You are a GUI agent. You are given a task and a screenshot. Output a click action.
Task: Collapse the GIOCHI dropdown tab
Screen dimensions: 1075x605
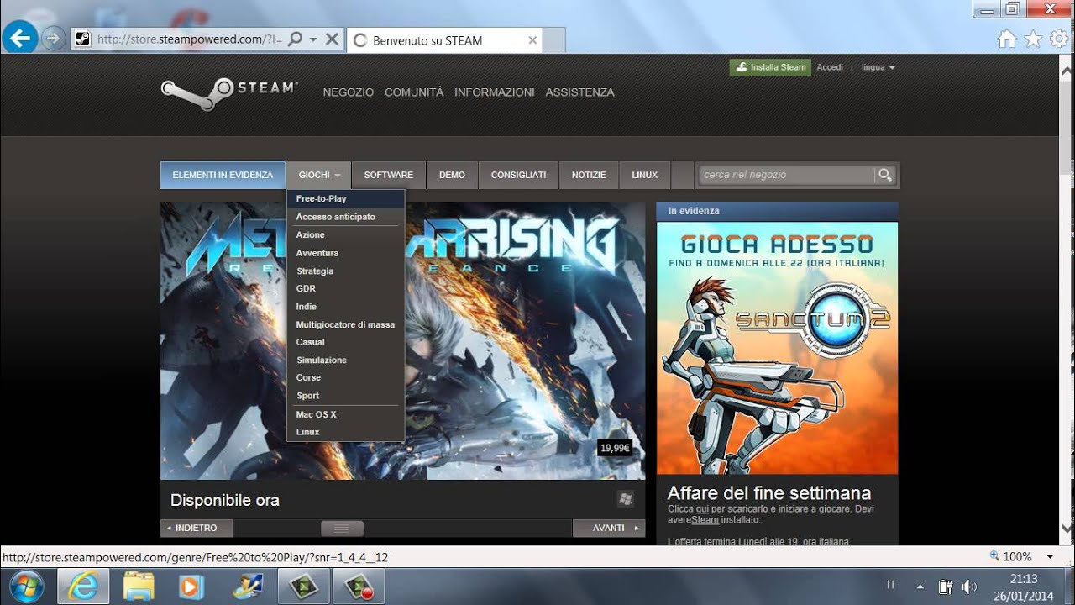coord(319,175)
